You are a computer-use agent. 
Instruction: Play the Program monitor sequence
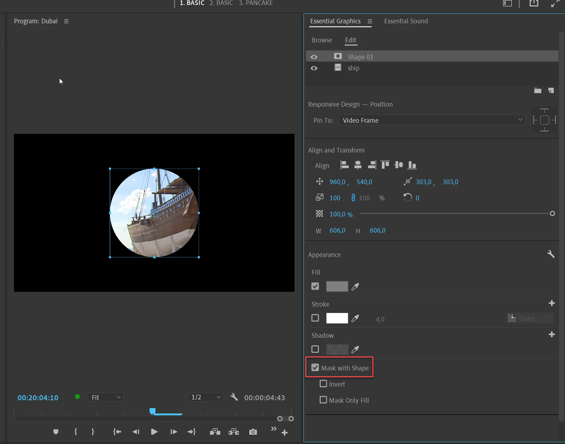[154, 432]
